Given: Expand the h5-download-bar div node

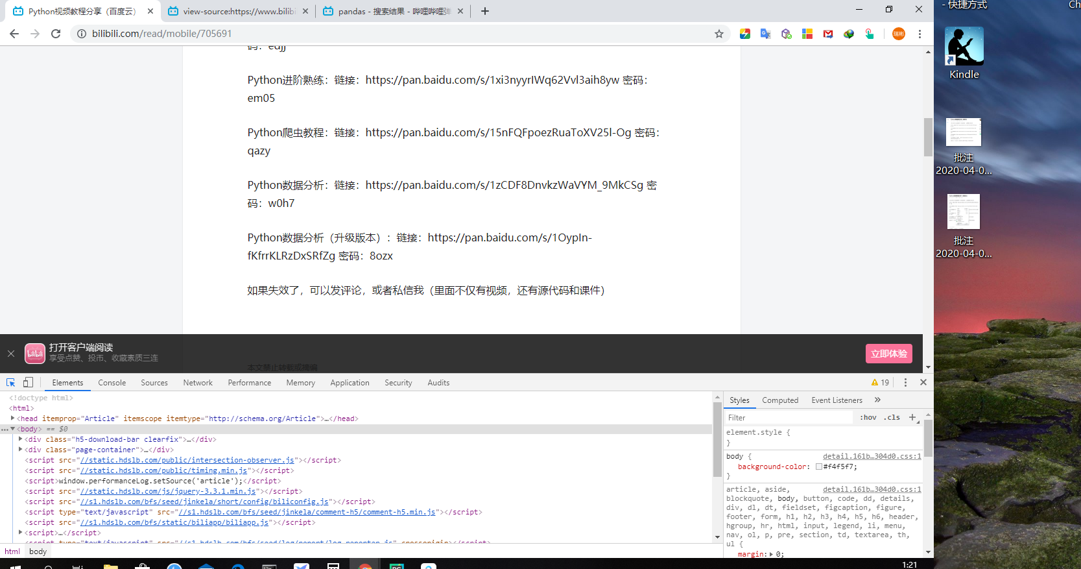Looking at the screenshot, I should [21, 439].
